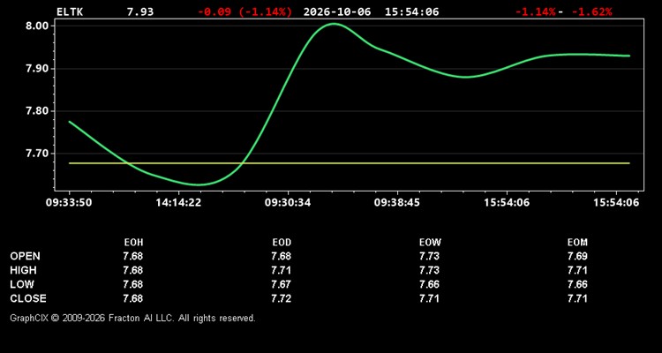This screenshot has height=353, width=662.
Task: Click the 09:33:50 x-axis time label
Action: [69, 203]
